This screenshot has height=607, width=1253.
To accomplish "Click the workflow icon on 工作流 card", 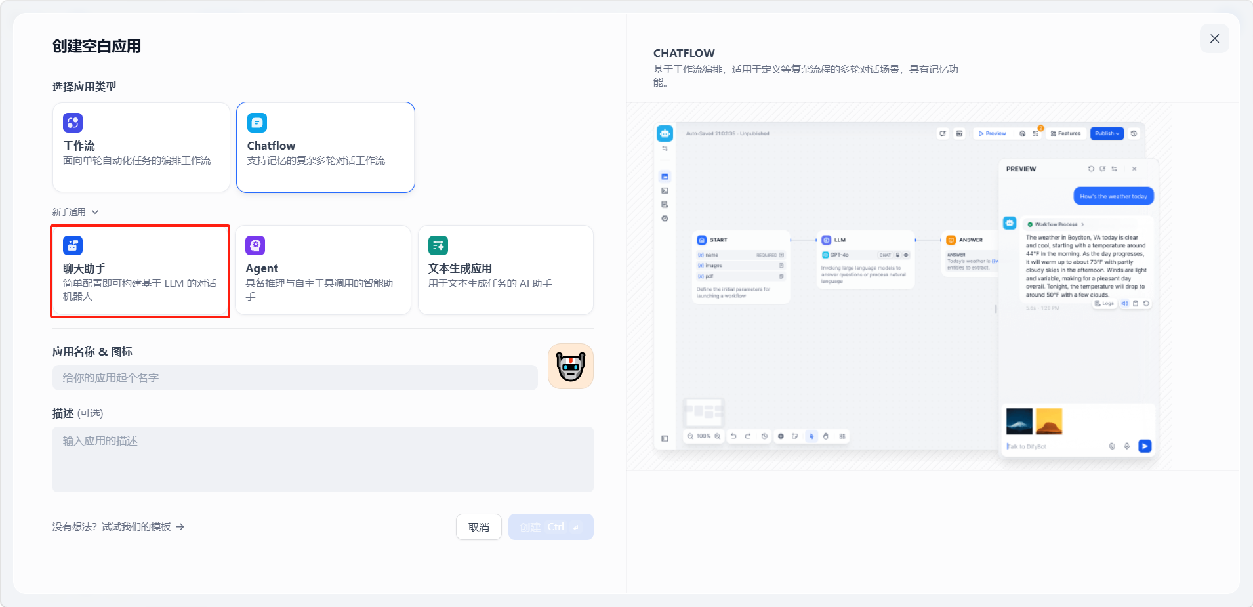I will click(x=73, y=123).
